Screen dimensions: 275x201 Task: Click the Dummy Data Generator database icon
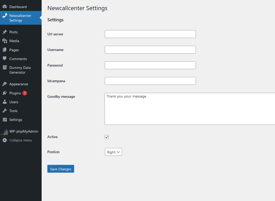click(5, 67)
